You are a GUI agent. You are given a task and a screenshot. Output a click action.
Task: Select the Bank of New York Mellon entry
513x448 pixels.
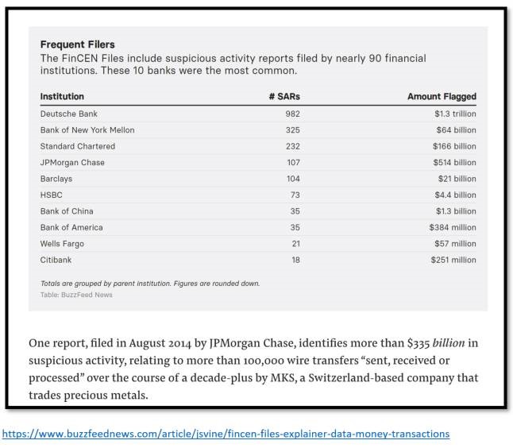(87, 130)
